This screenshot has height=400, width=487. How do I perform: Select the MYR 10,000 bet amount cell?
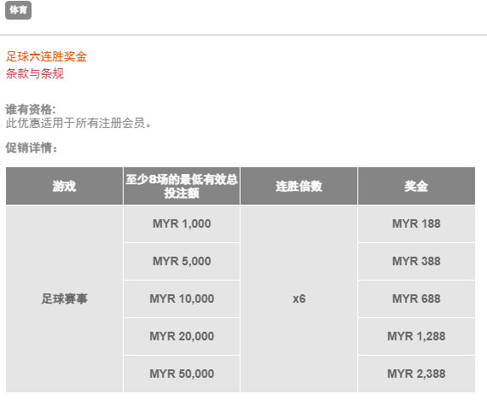(x=182, y=299)
